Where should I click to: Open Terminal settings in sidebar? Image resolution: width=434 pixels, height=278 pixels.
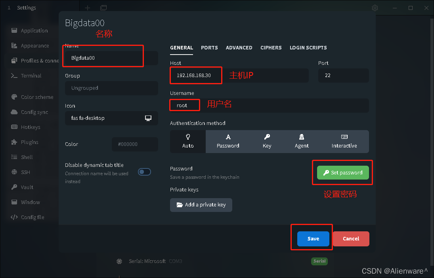point(26,76)
